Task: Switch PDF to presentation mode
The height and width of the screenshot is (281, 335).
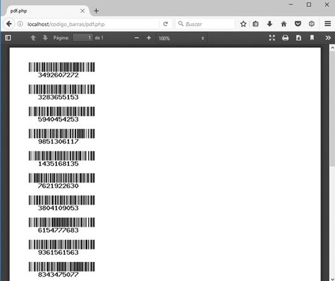Action: tap(272, 38)
